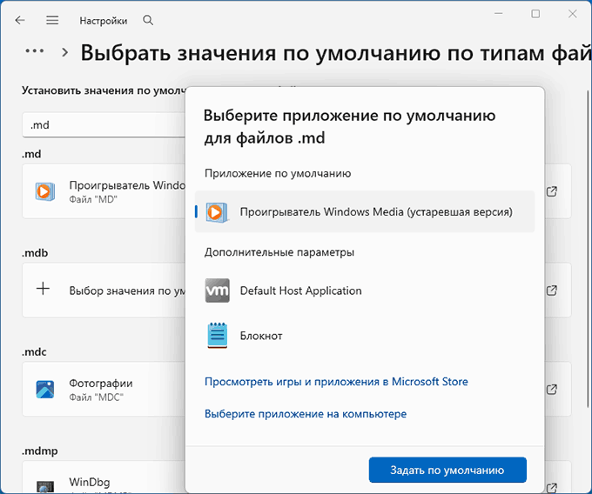Click plus icon in .mdb row

(x=43, y=289)
